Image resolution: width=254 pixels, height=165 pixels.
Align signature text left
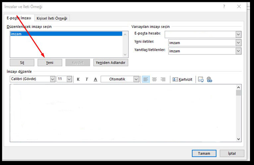tap(146, 79)
